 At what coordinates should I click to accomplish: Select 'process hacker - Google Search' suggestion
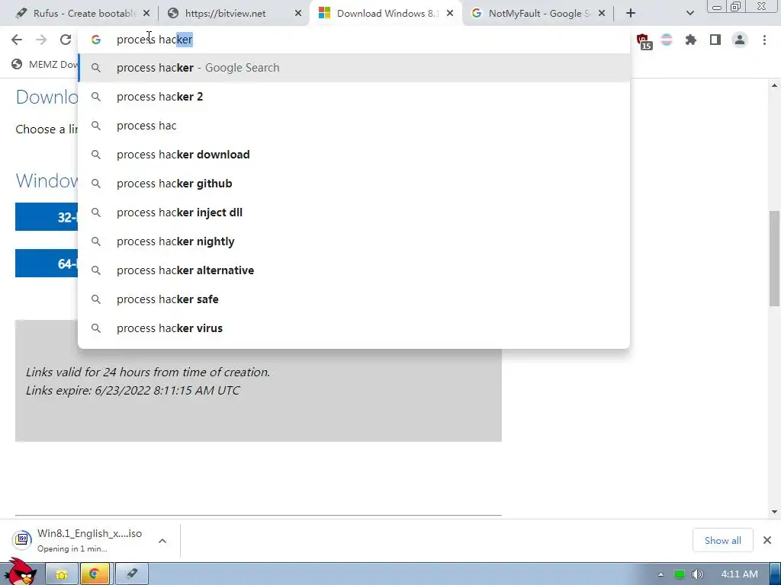coord(354,68)
